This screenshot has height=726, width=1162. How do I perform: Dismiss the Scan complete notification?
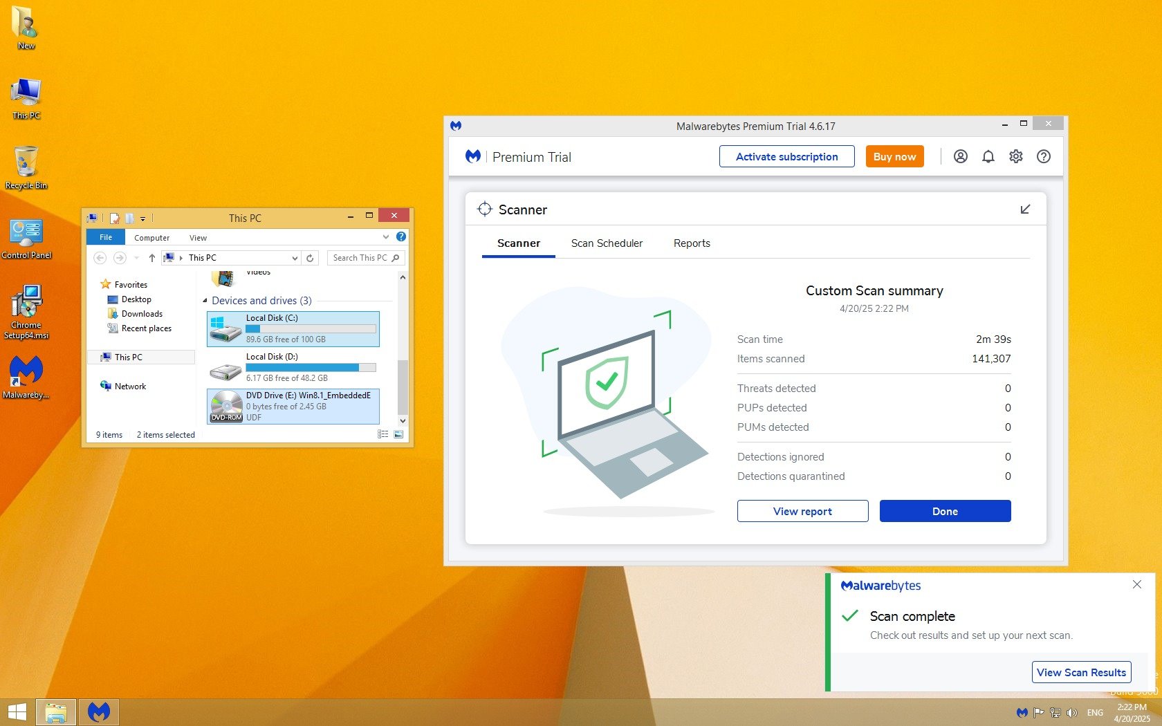pyautogui.click(x=1137, y=585)
